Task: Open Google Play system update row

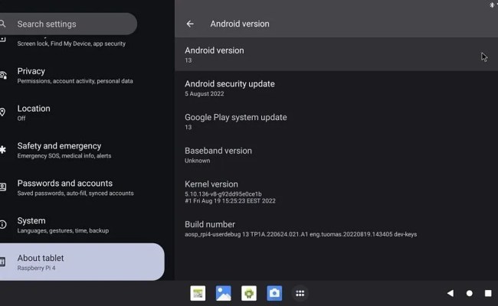Action: coord(336,122)
